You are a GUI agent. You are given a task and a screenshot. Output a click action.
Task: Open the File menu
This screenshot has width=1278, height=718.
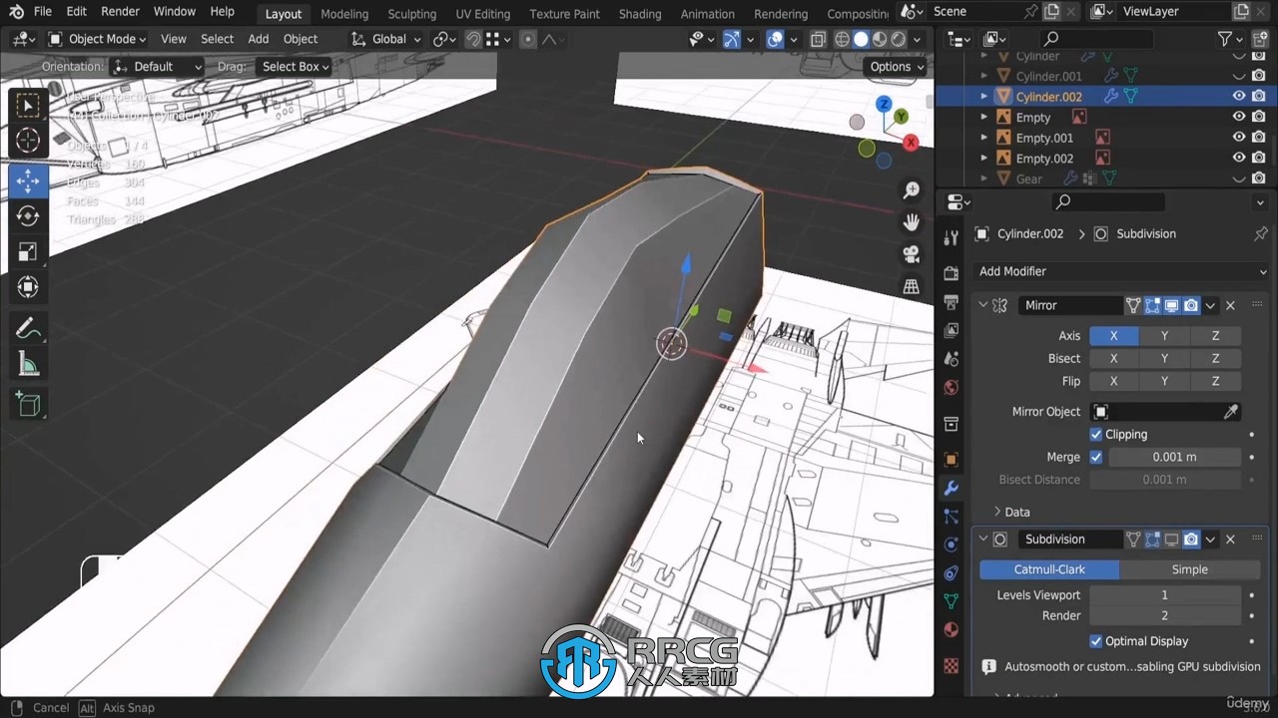coord(42,11)
